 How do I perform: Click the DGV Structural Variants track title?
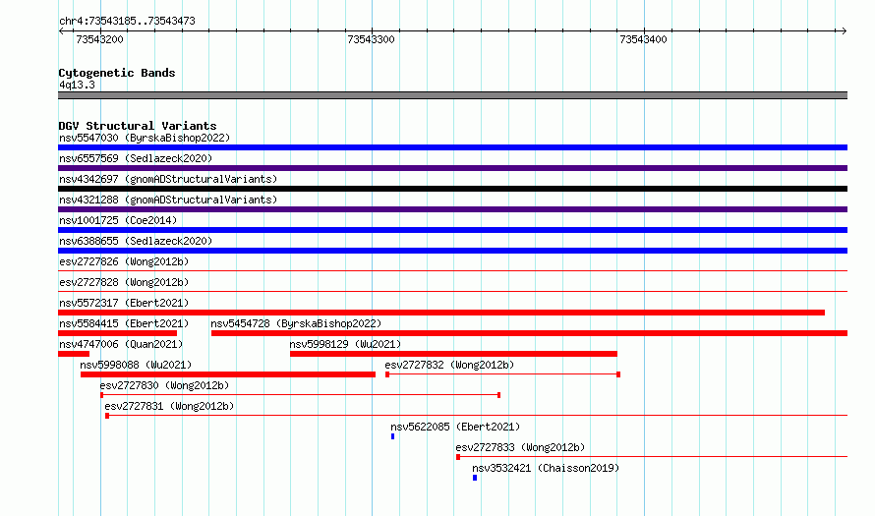pyautogui.click(x=138, y=126)
